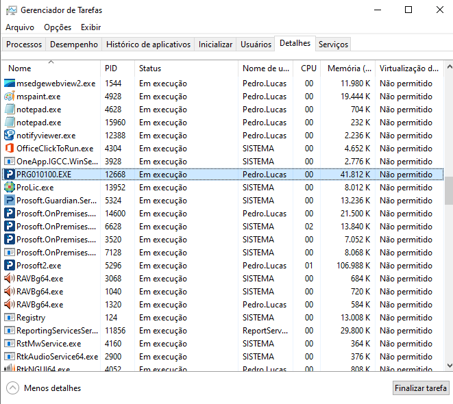The width and height of the screenshot is (453, 404).
Task: Open the Opções menu
Action: 58,27
